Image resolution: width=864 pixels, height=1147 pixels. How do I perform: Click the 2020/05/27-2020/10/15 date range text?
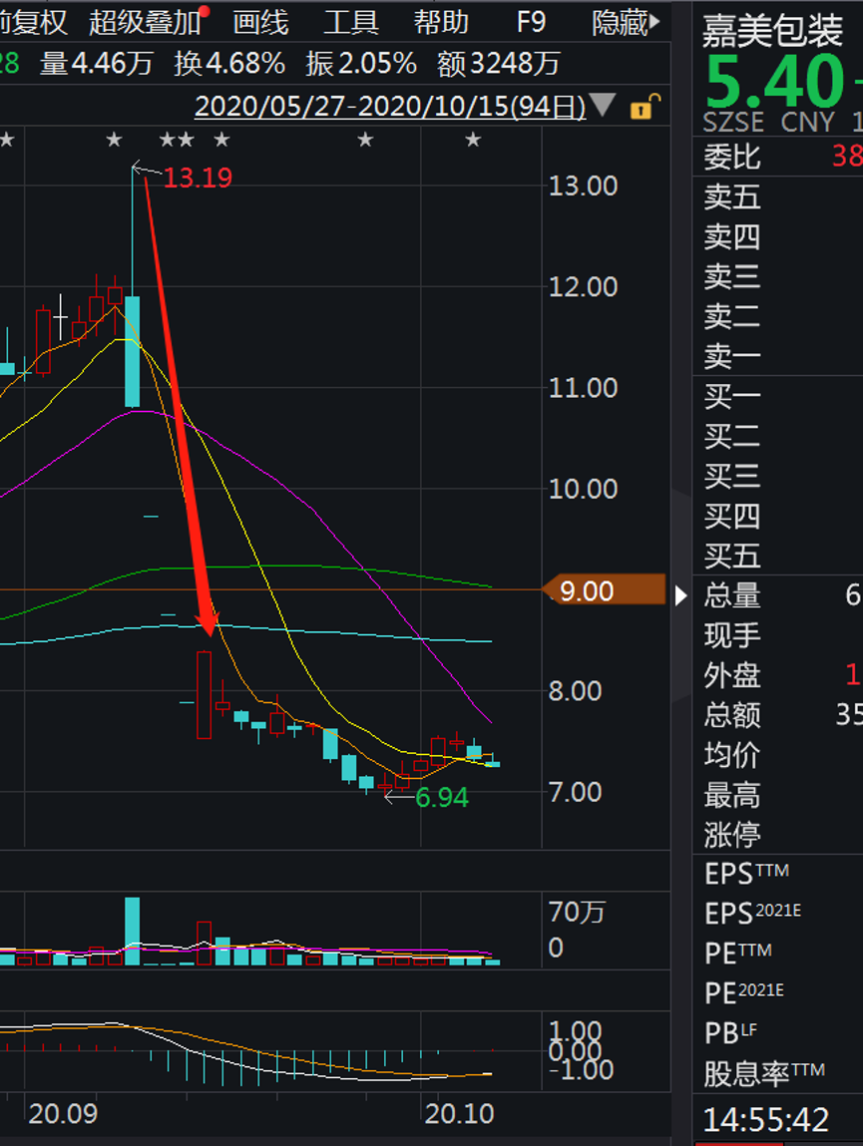(390, 105)
